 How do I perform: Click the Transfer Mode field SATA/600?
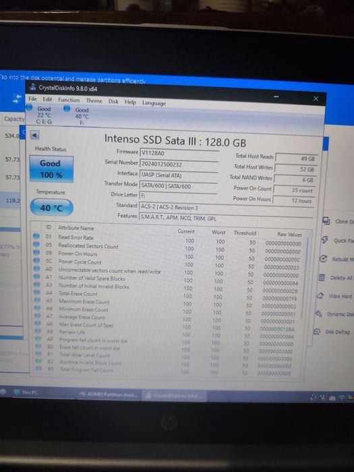179,186
